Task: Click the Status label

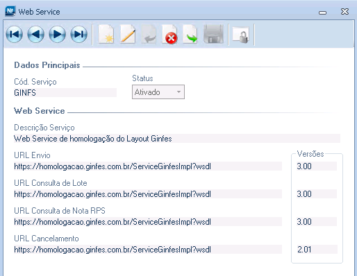Action: 142,78
